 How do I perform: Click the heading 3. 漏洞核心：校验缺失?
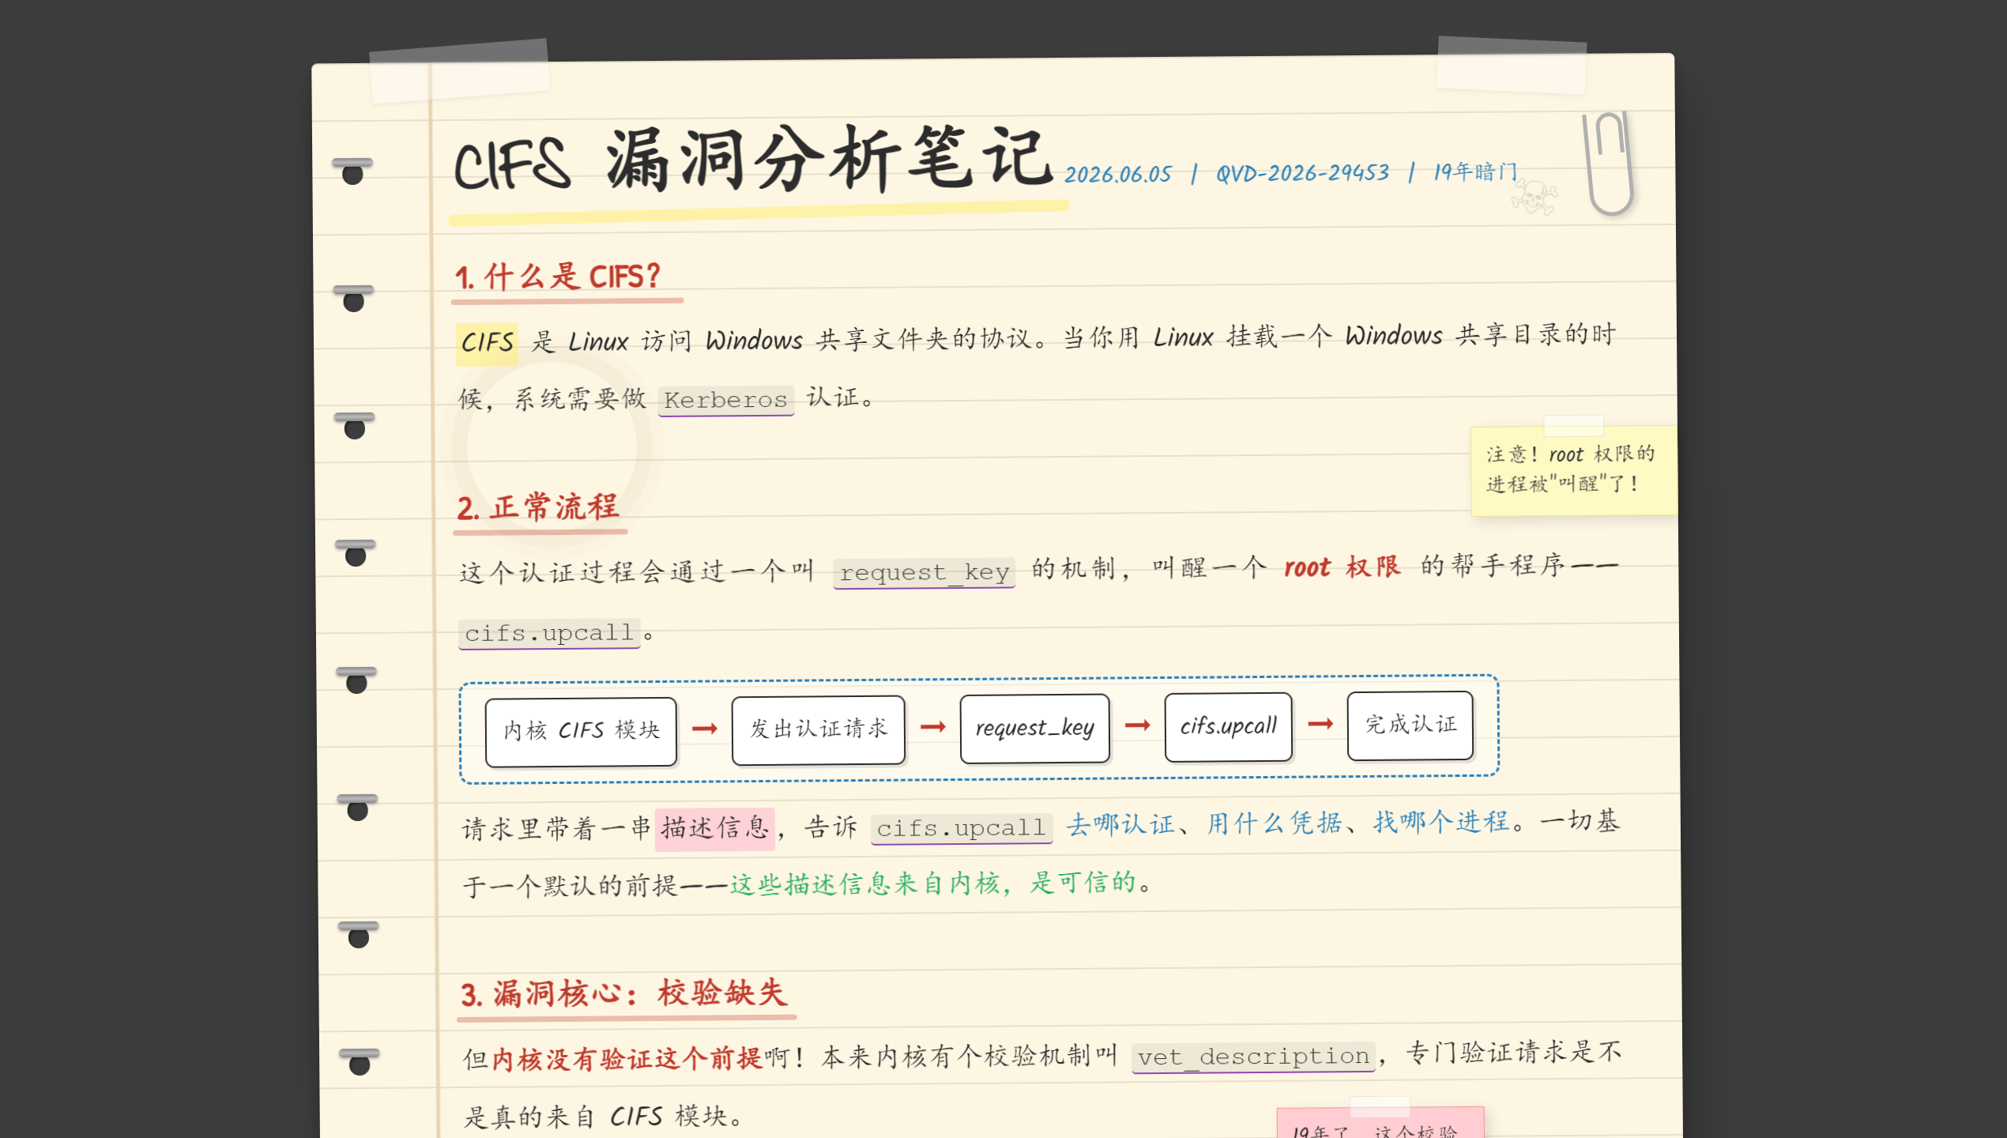(x=623, y=993)
